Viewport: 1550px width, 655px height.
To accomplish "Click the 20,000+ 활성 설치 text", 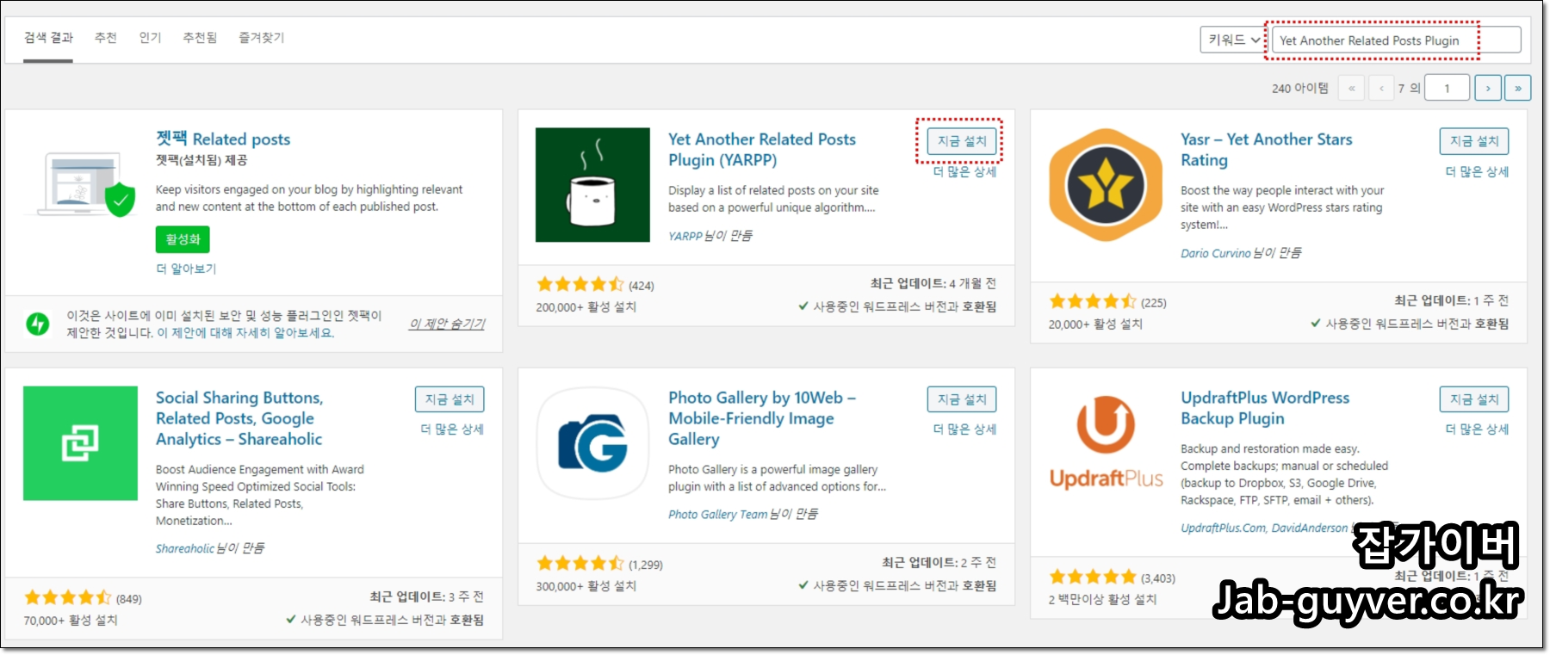I will coord(1095,324).
